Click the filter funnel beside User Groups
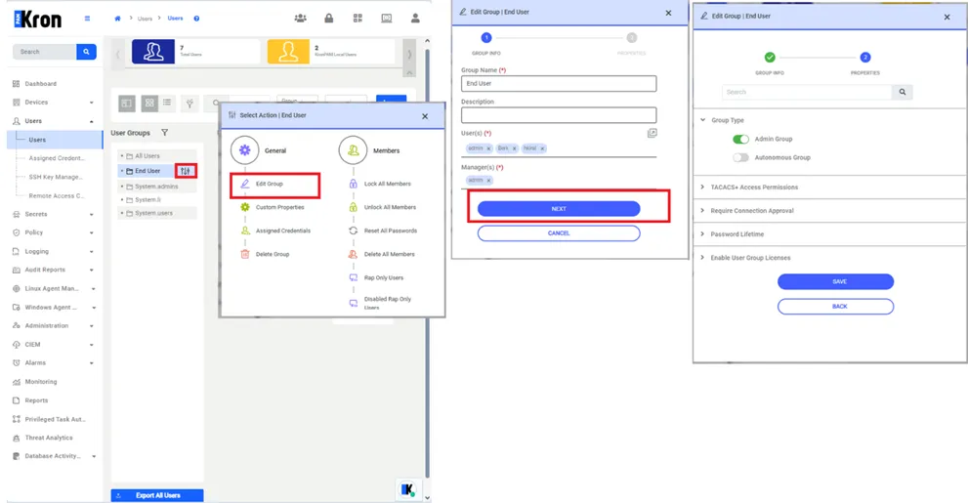Screen dimensions: 968x503 click(165, 133)
